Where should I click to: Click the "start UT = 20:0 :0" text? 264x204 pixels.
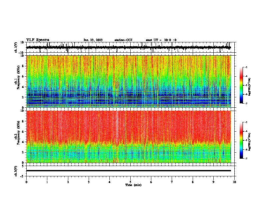(x=161, y=40)
